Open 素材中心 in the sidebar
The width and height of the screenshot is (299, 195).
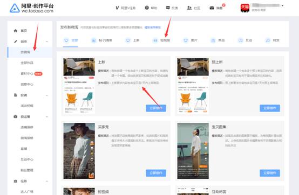pyautogui.click(x=27, y=74)
